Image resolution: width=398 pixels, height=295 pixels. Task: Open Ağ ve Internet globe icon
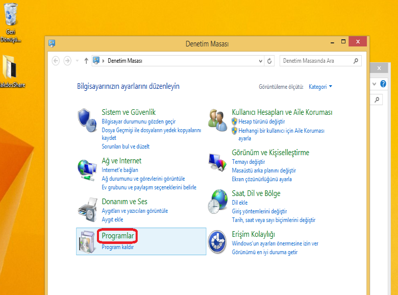point(87,169)
